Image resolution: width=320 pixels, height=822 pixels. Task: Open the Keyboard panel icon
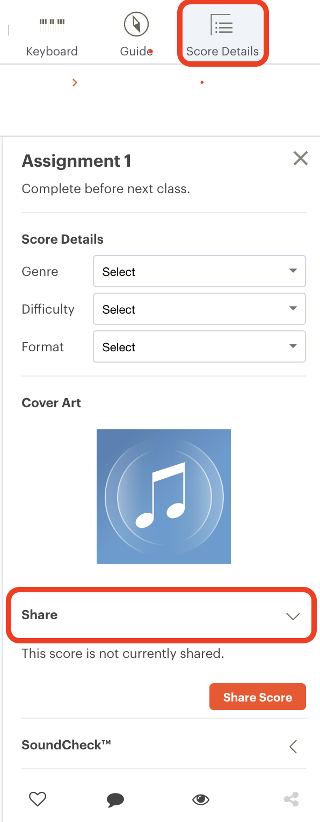click(x=52, y=24)
